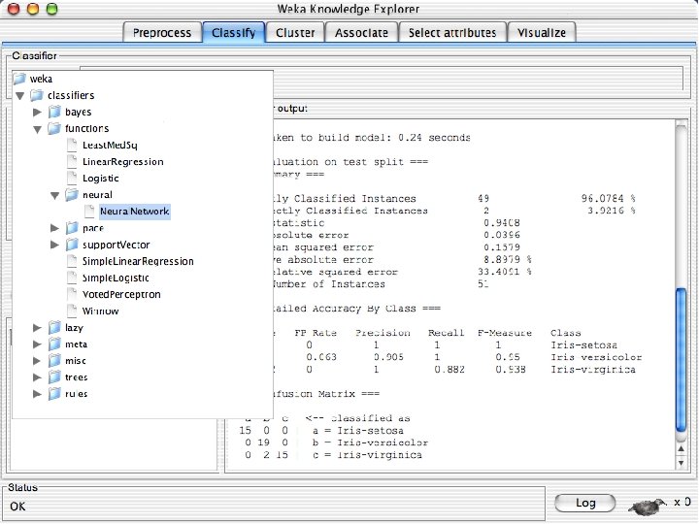This screenshot has height=524, width=699.
Task: Click the Iris-versicolor class text
Action: pos(596,357)
